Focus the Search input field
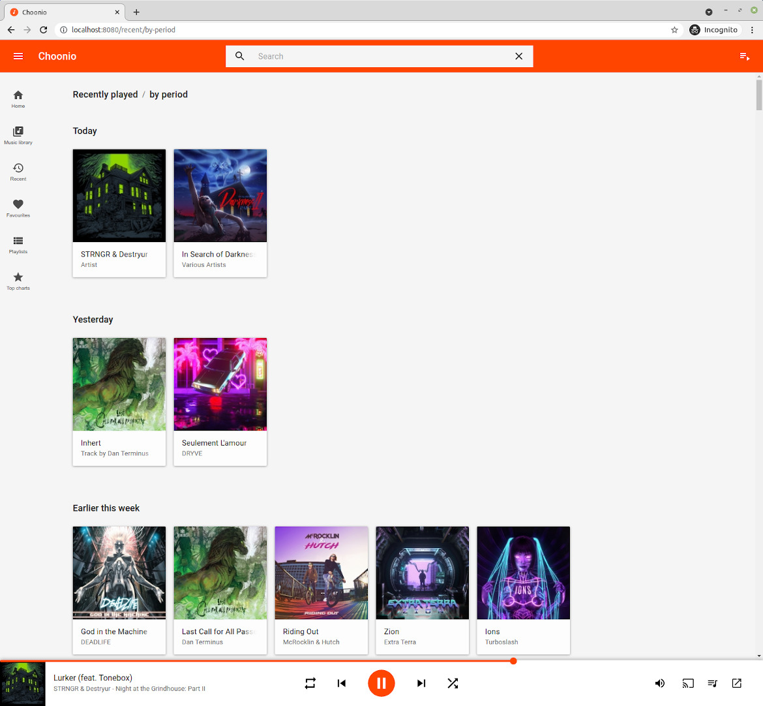The width and height of the screenshot is (763, 706). [380, 57]
